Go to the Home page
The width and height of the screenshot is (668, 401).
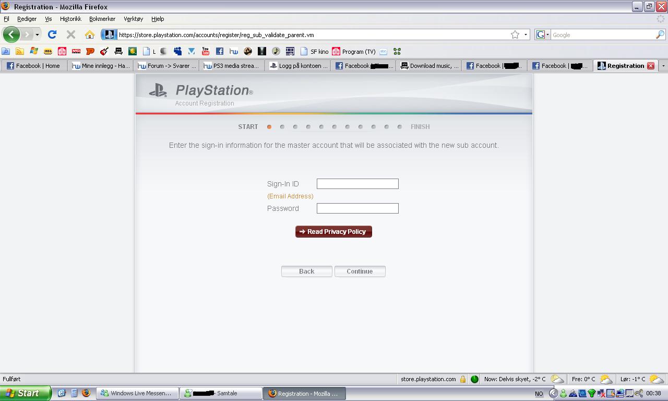(90, 34)
